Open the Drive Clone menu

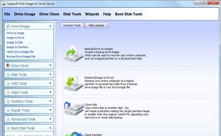[x=49, y=14]
